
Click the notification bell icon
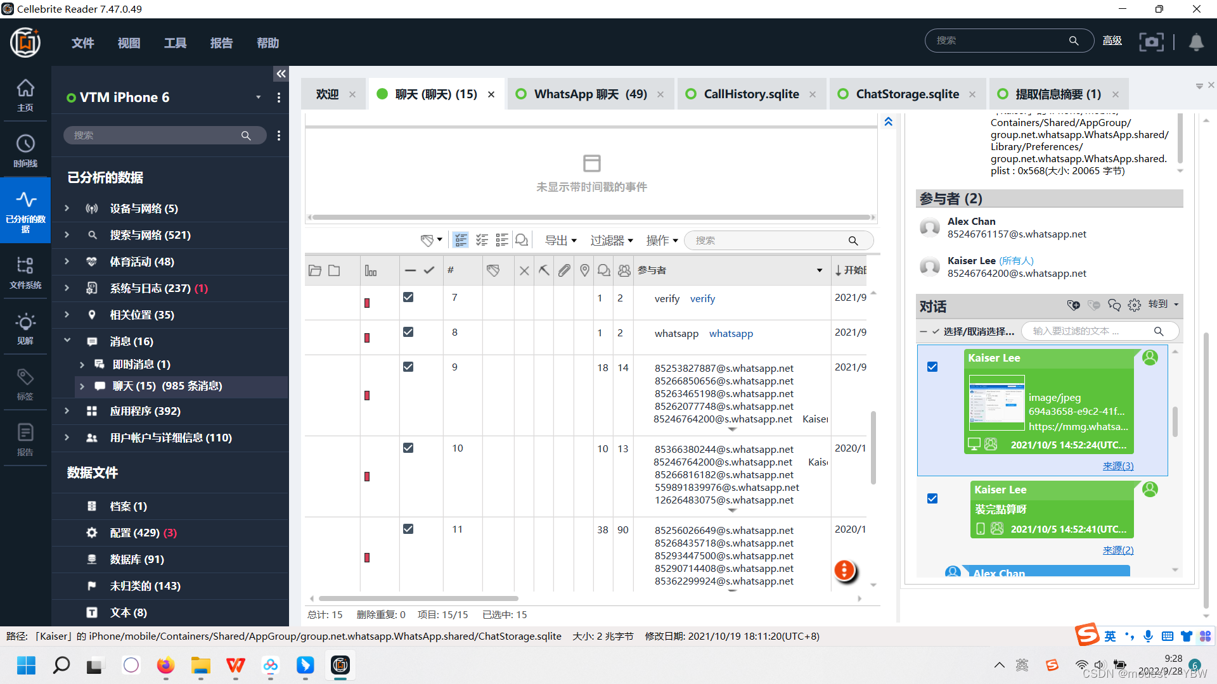pyautogui.click(x=1196, y=42)
